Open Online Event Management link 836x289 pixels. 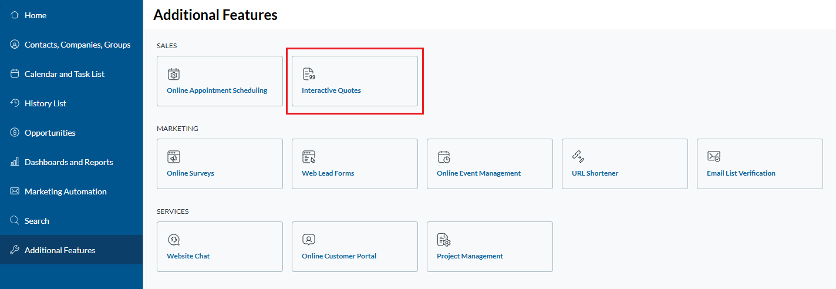478,173
